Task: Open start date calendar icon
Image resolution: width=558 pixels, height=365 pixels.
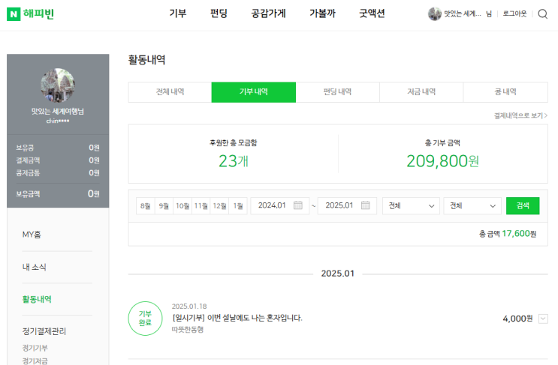Action: point(298,205)
